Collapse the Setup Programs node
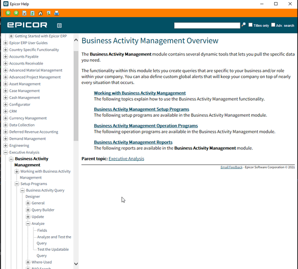 pos(17,183)
